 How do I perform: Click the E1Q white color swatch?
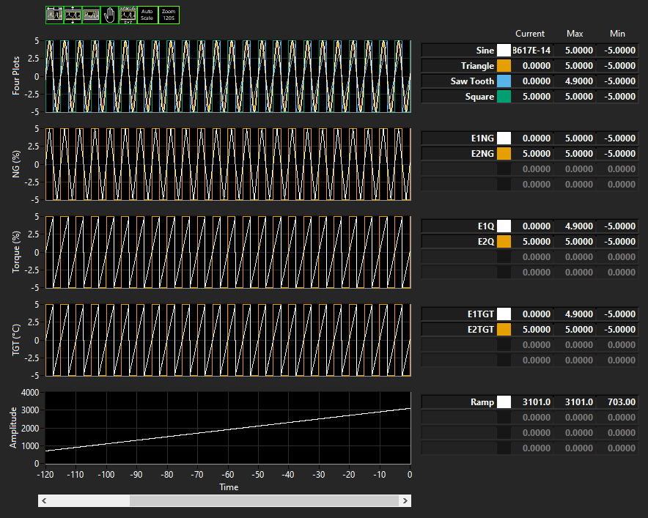click(504, 226)
